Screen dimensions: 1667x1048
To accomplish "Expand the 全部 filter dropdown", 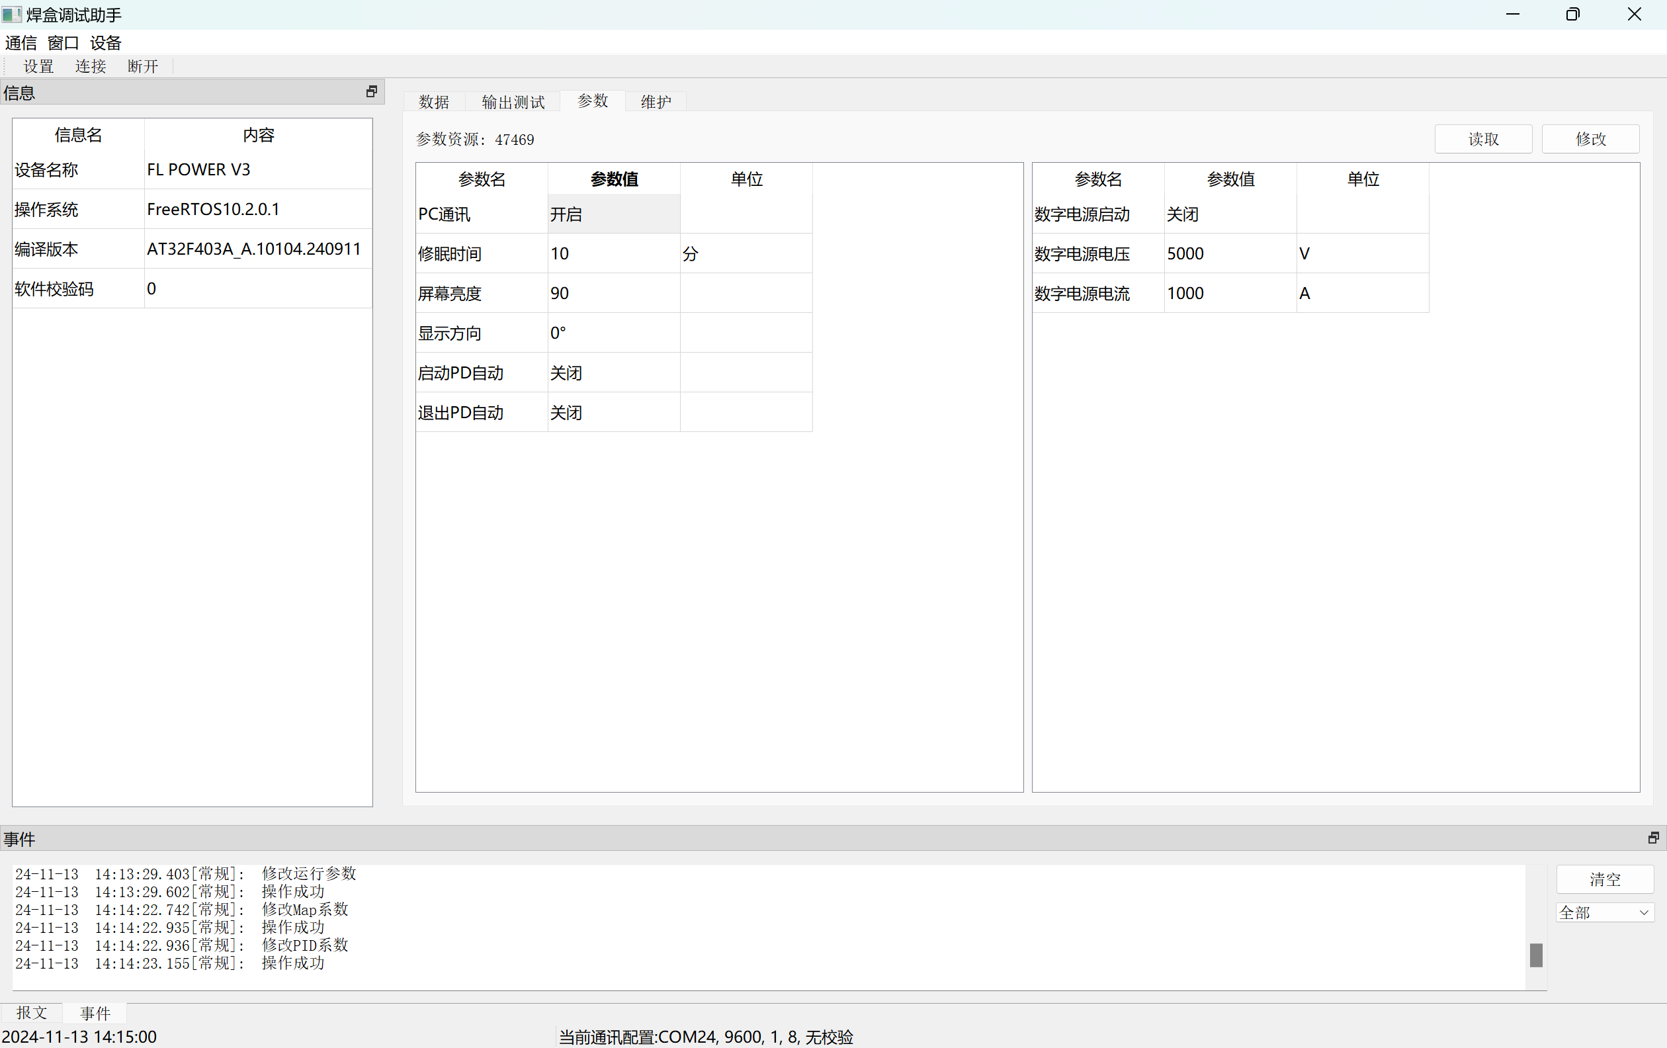I will [x=1605, y=912].
